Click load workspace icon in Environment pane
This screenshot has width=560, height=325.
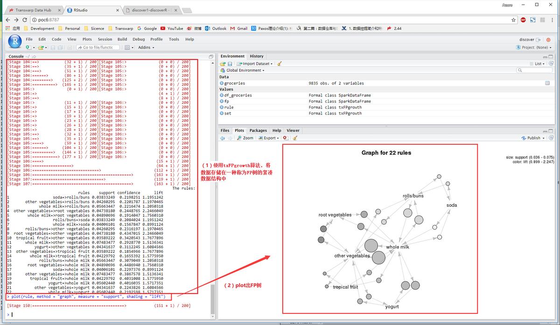point(223,64)
